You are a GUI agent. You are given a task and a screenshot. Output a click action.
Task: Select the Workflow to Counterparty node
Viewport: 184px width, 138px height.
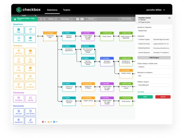(x=126, y=61)
